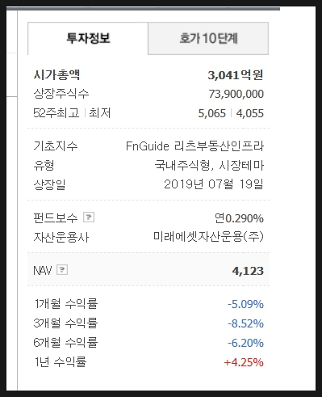Click the 52-week low value 4,055
This screenshot has width=322, height=397.
point(250,113)
